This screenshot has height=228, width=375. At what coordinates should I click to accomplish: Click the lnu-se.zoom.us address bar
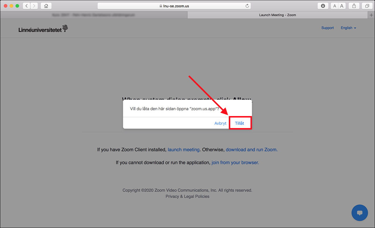click(174, 6)
